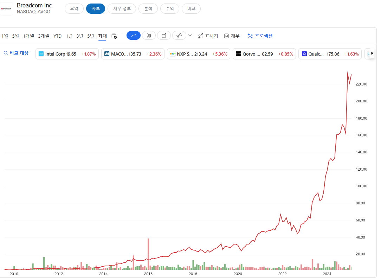Set chart range to 3년
The height and width of the screenshot is (280, 381).
[80, 36]
